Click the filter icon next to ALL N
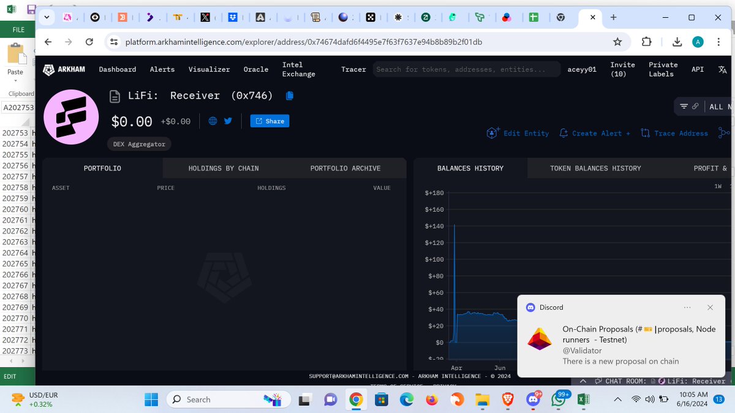This screenshot has width=735, height=413. tap(684, 106)
